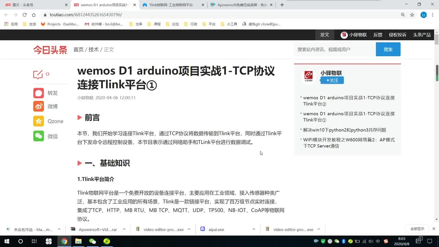Image resolution: width=439 pixels, height=247 pixels.
Task: Follow author with +关注 button
Action: coord(332,80)
